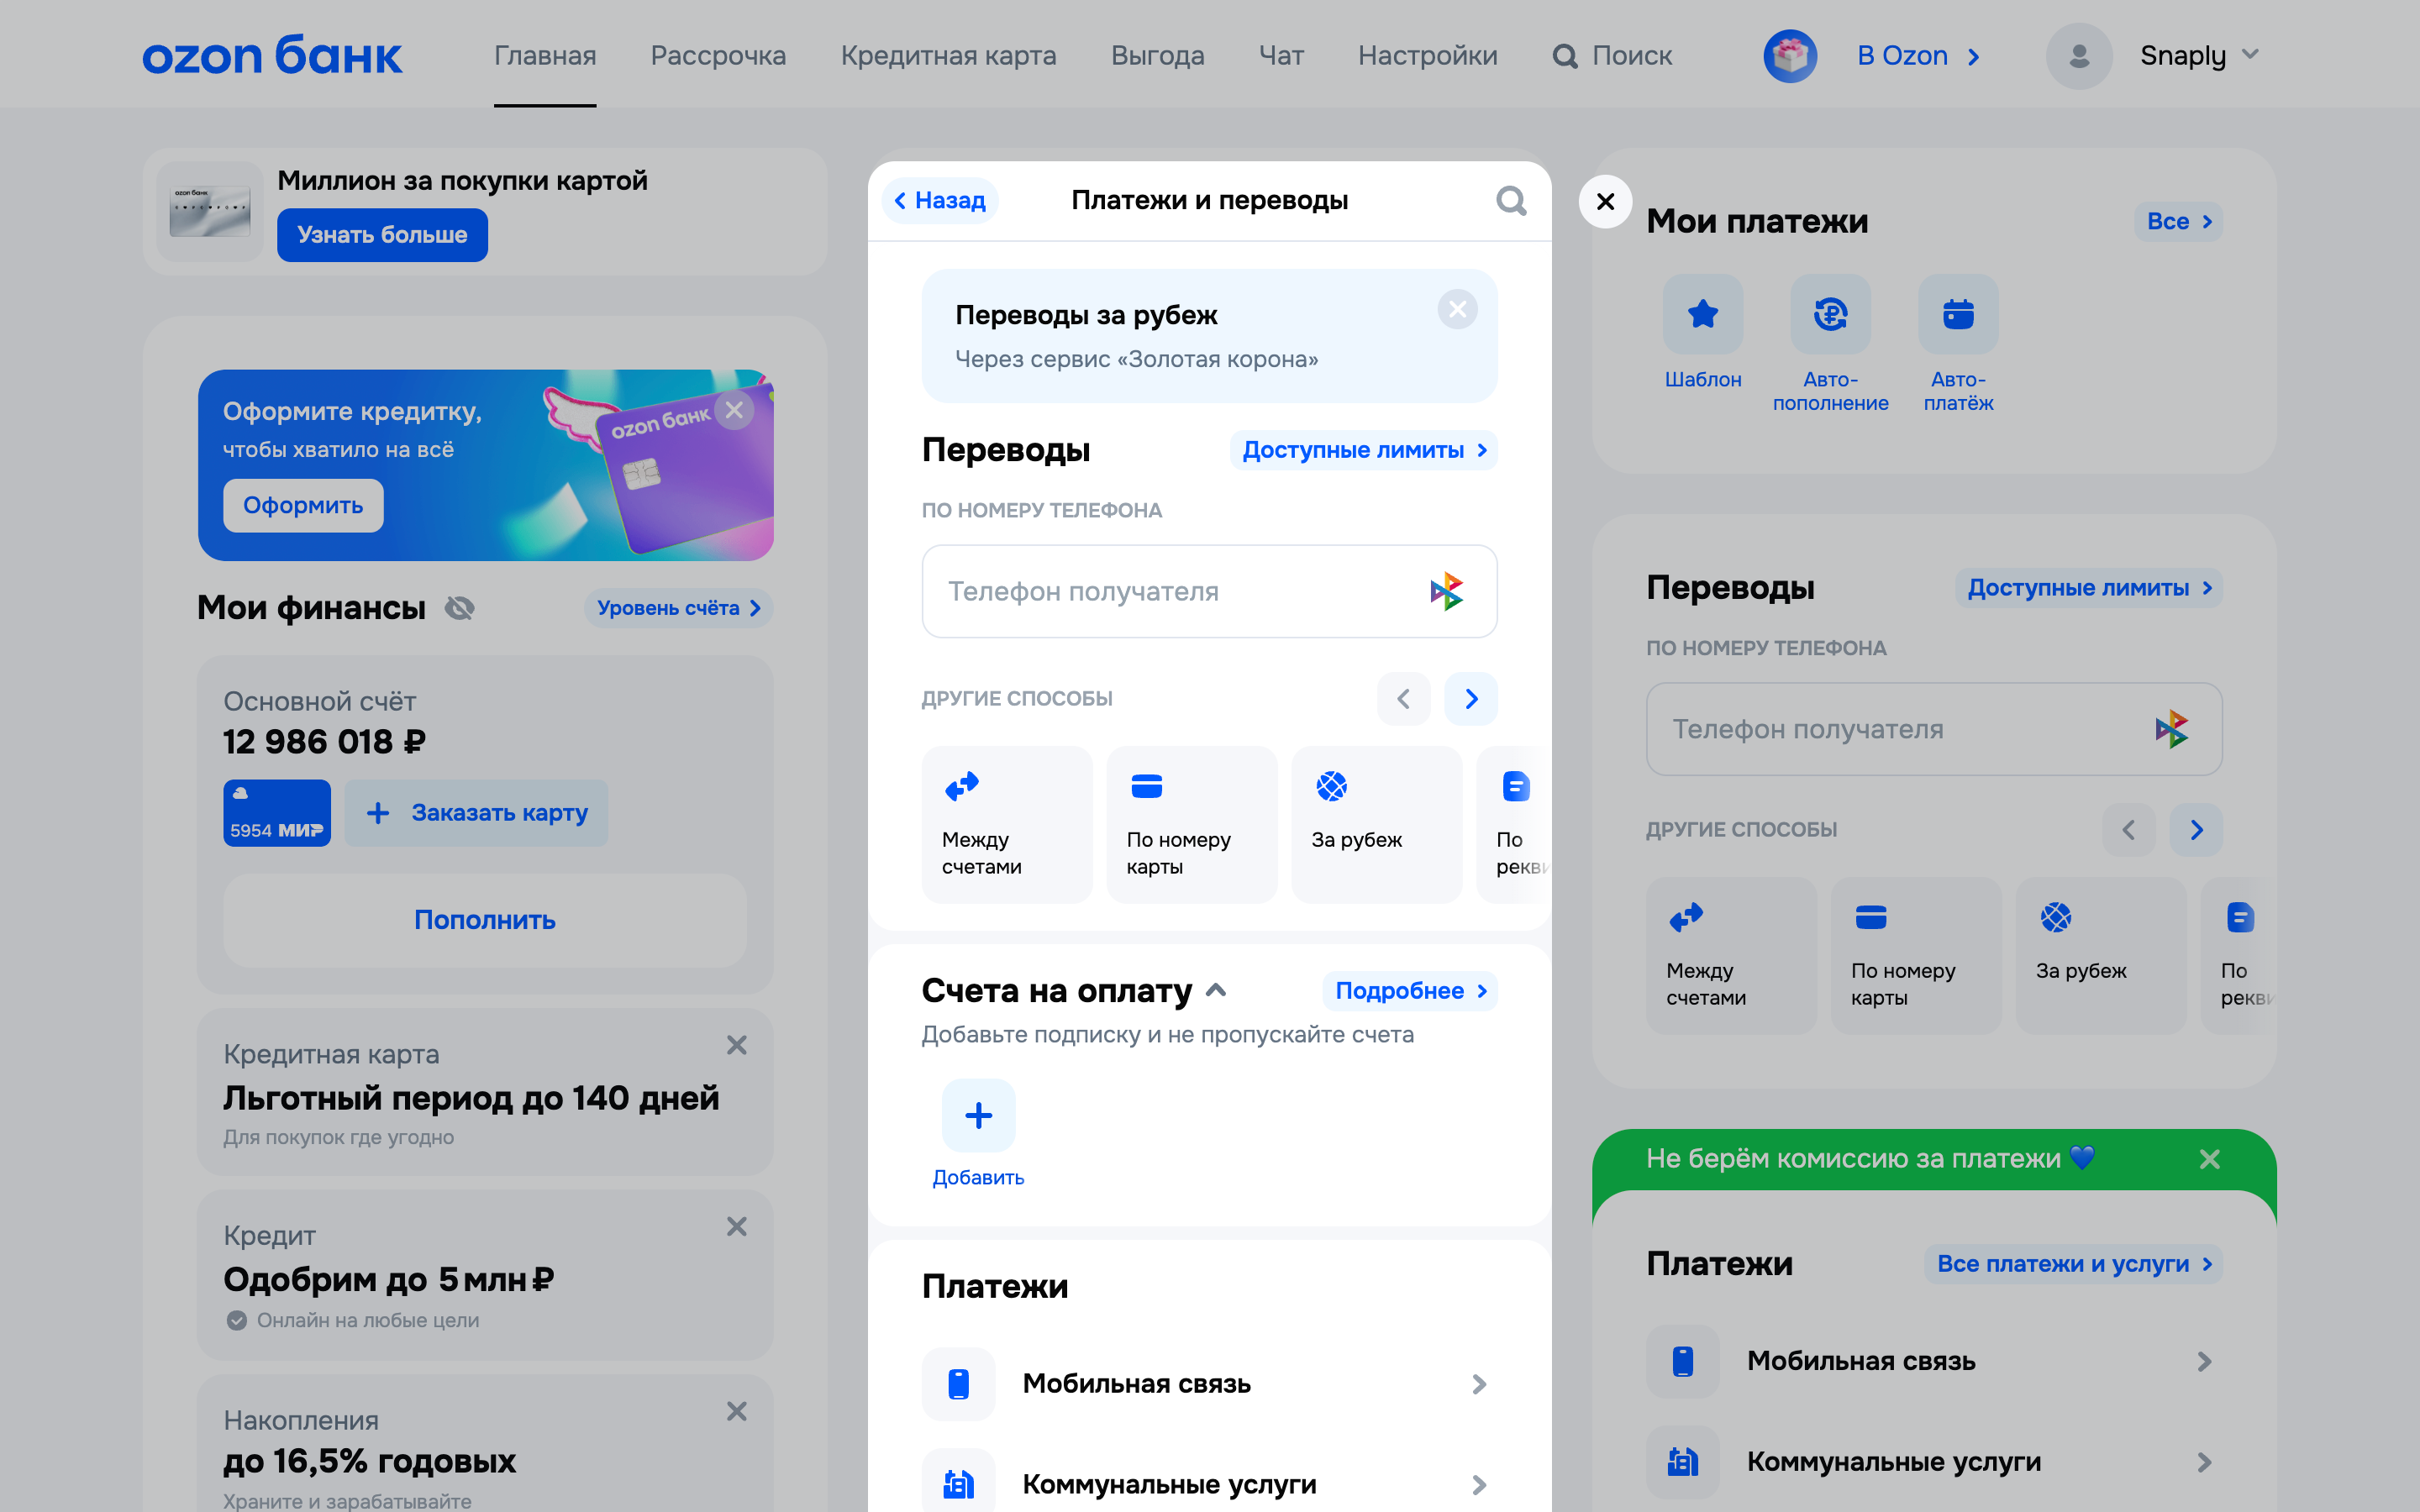Click the SBP logo in the center phone field
2420x1512 pixels.
point(1446,592)
